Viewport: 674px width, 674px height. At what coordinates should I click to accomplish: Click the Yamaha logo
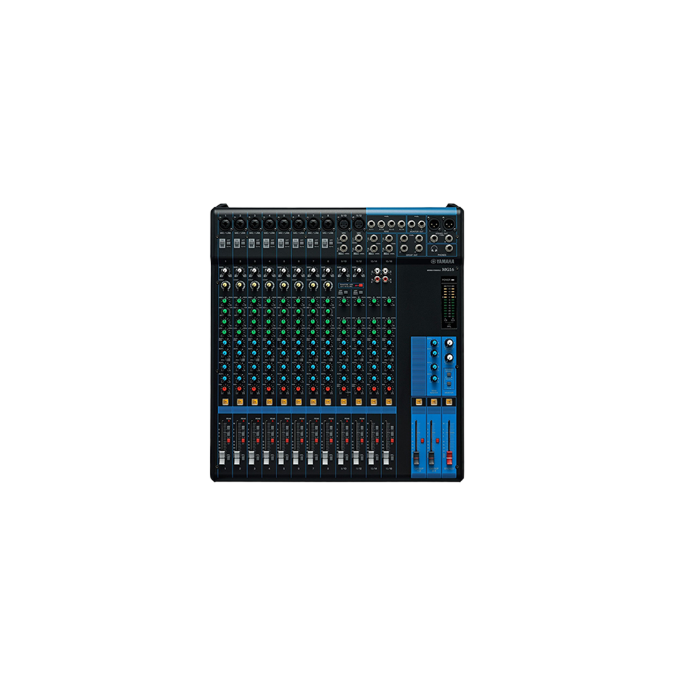[442, 261]
